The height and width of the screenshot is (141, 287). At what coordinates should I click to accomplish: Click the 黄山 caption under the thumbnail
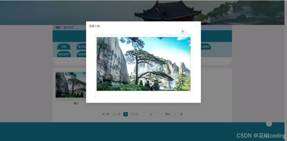[76, 103]
